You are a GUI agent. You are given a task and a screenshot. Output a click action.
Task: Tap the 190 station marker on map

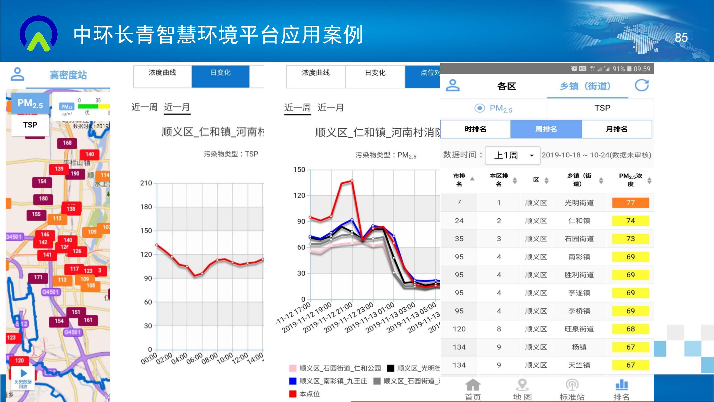click(75, 174)
